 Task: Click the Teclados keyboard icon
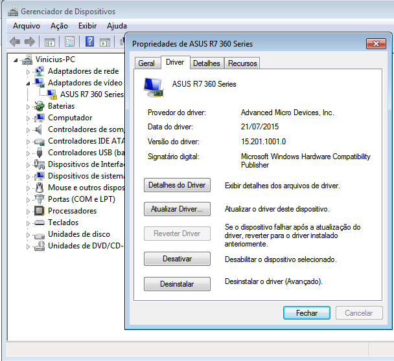pyautogui.click(x=40, y=223)
